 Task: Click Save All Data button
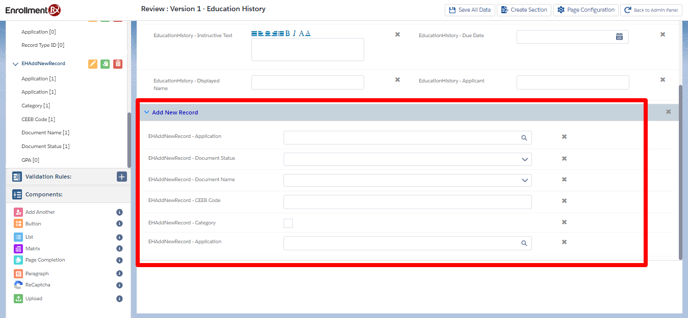pos(470,10)
